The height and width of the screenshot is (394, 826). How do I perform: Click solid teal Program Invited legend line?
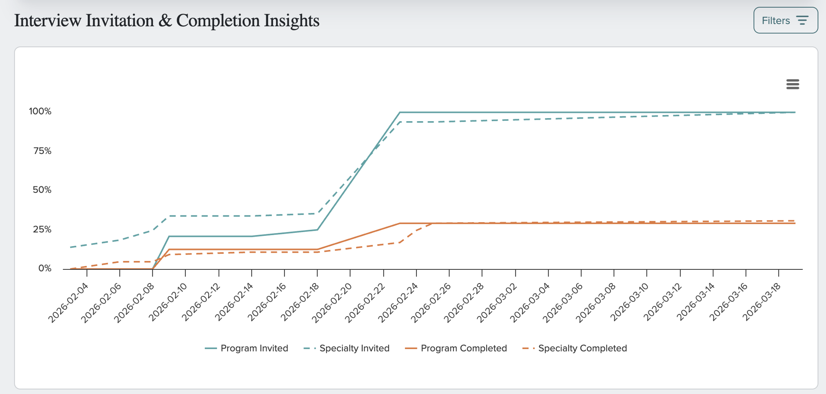coord(211,348)
